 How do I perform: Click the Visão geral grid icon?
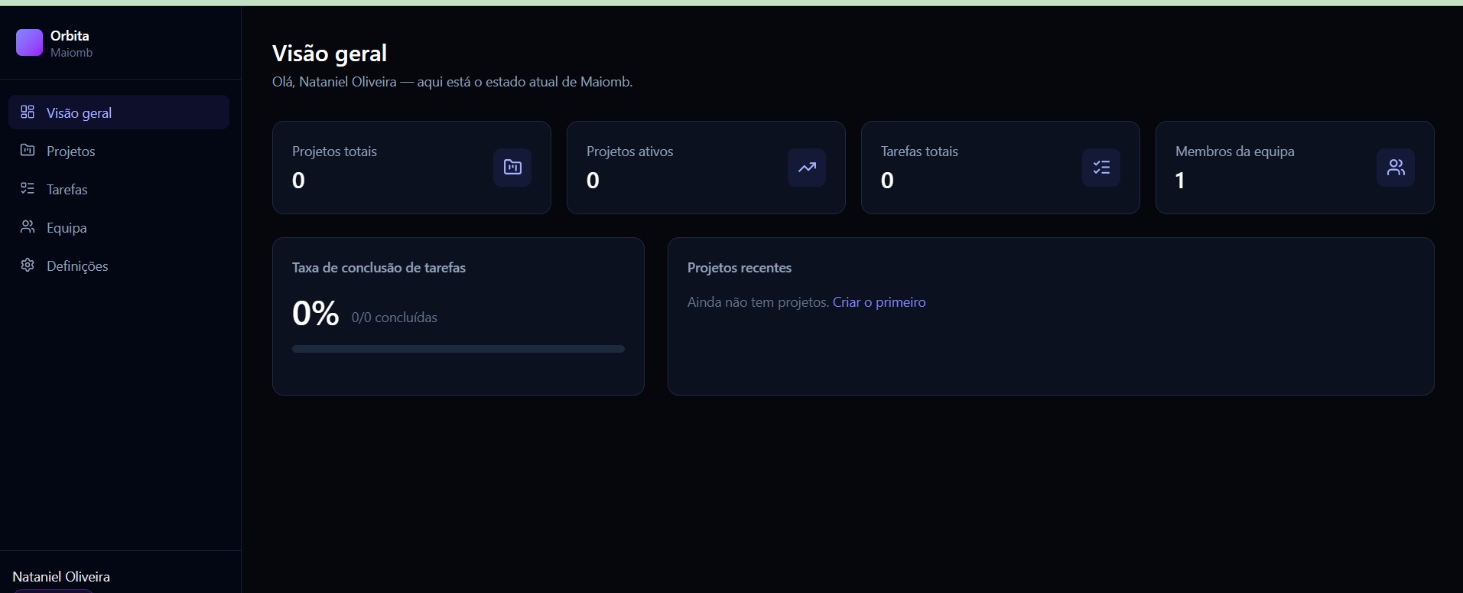(x=28, y=112)
